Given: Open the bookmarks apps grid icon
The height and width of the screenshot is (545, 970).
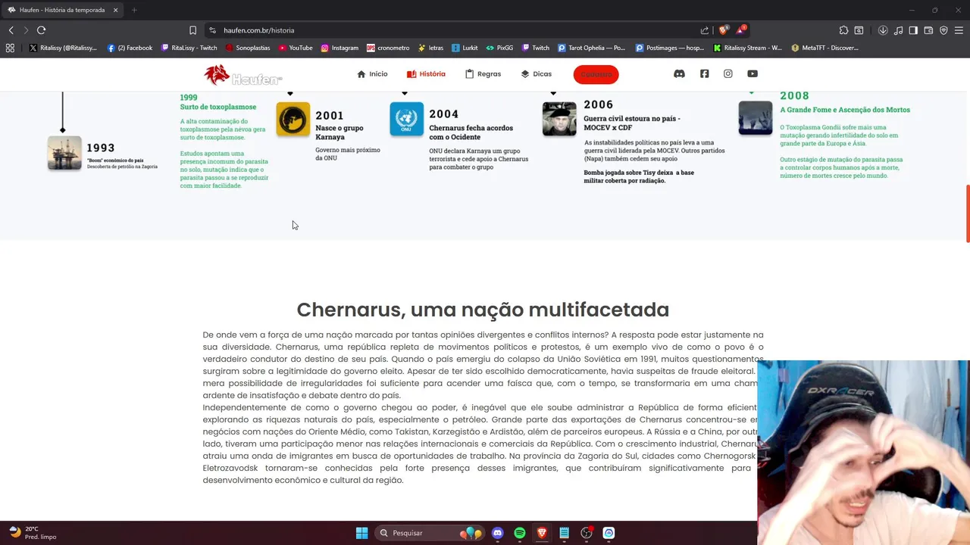Looking at the screenshot, I should 10,48.
